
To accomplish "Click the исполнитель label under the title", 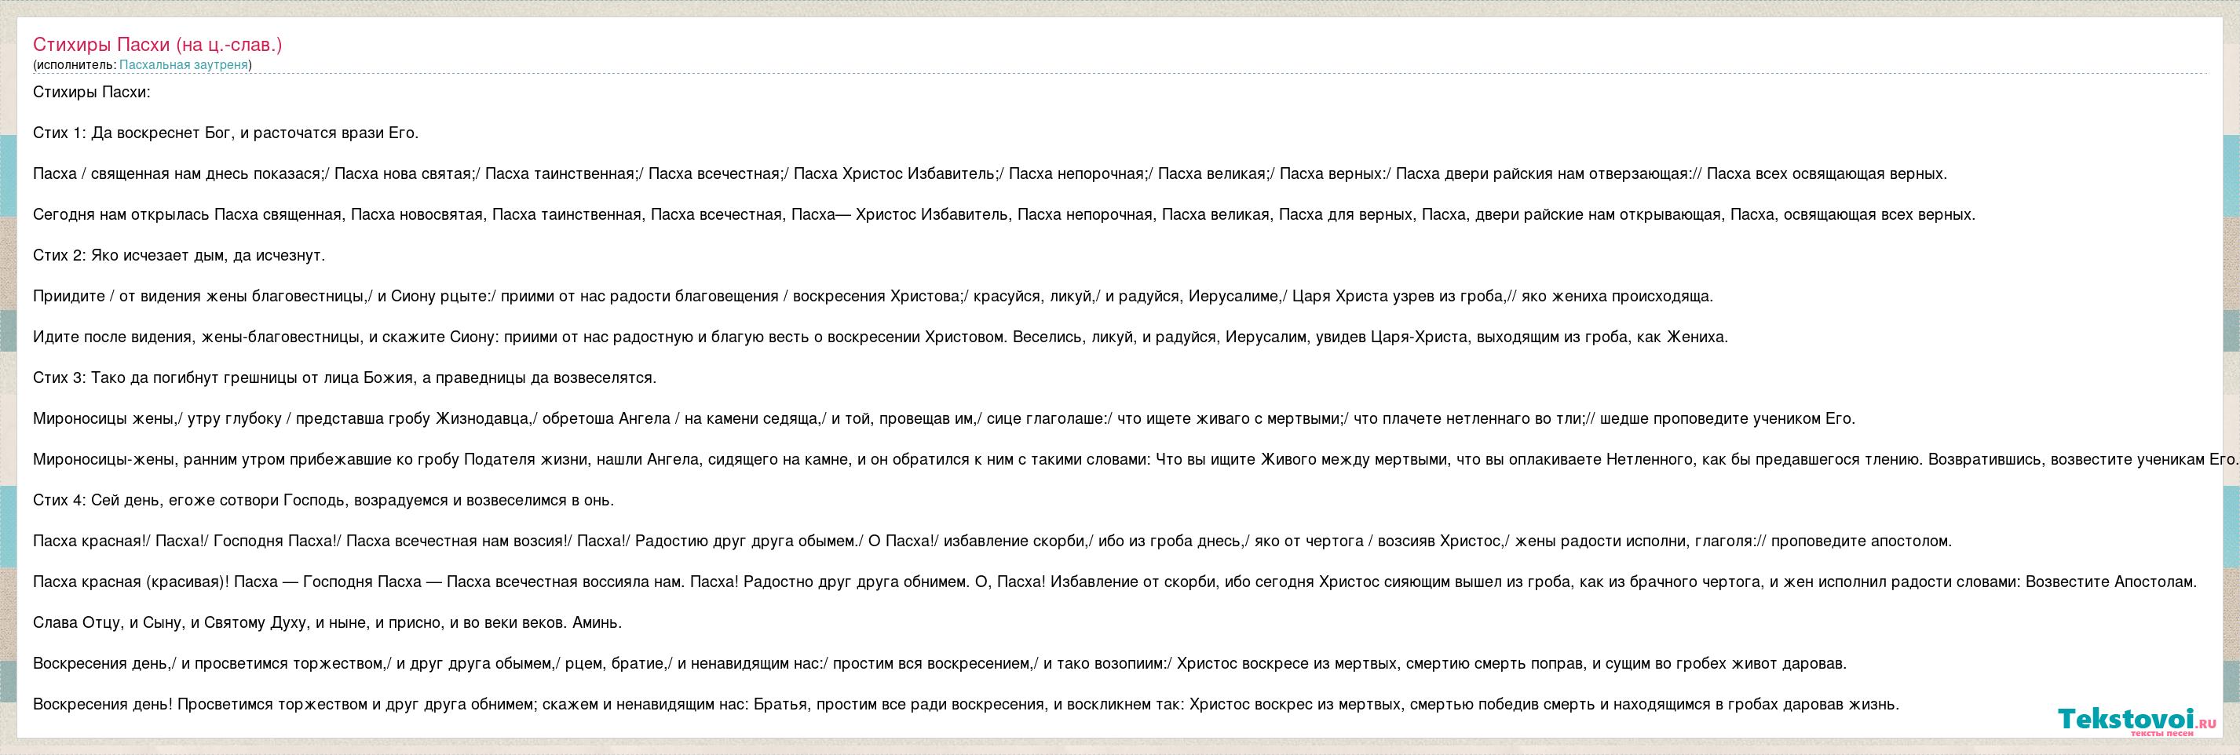I will pos(73,65).
